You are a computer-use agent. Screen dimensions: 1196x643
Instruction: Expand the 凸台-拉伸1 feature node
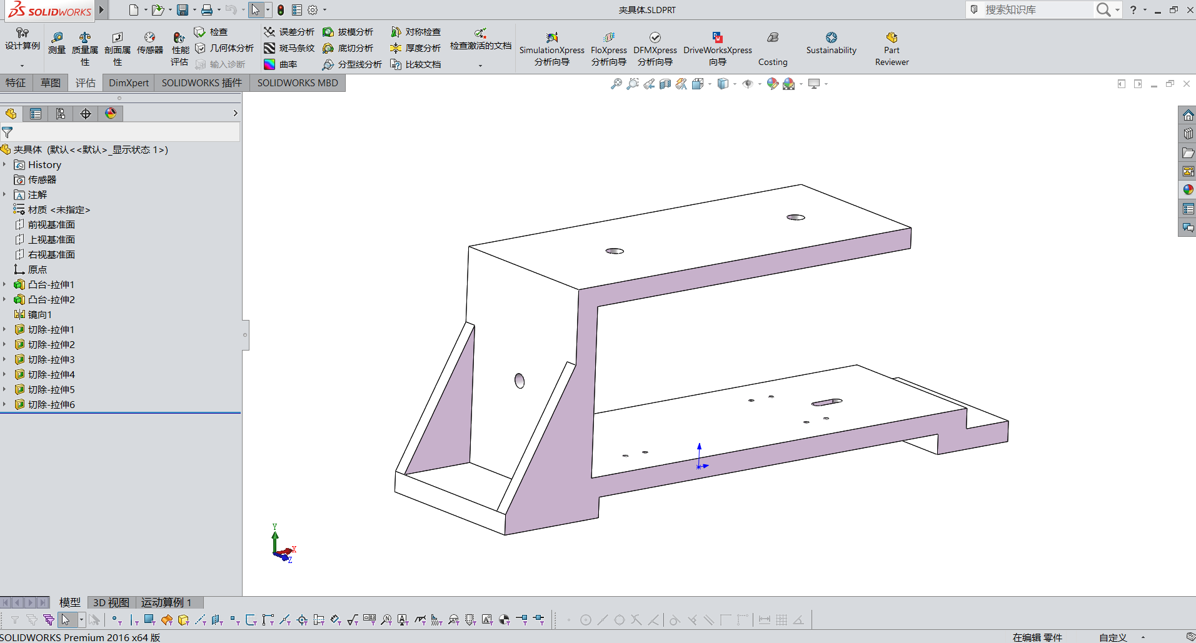[4, 284]
